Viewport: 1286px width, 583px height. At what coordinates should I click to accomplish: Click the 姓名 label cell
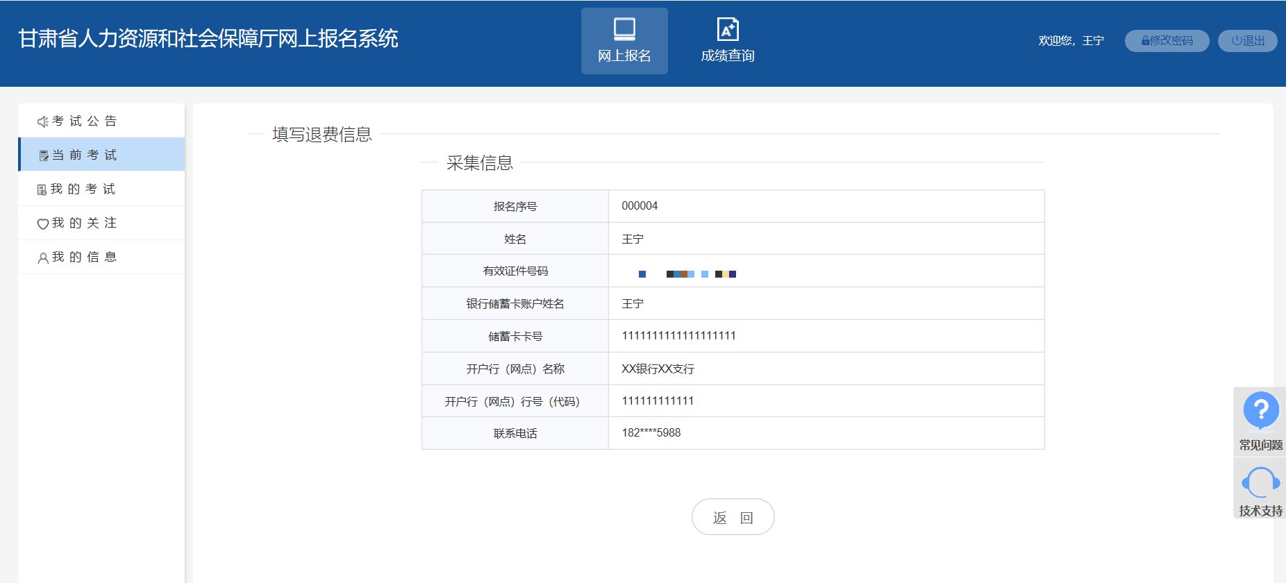tap(515, 239)
